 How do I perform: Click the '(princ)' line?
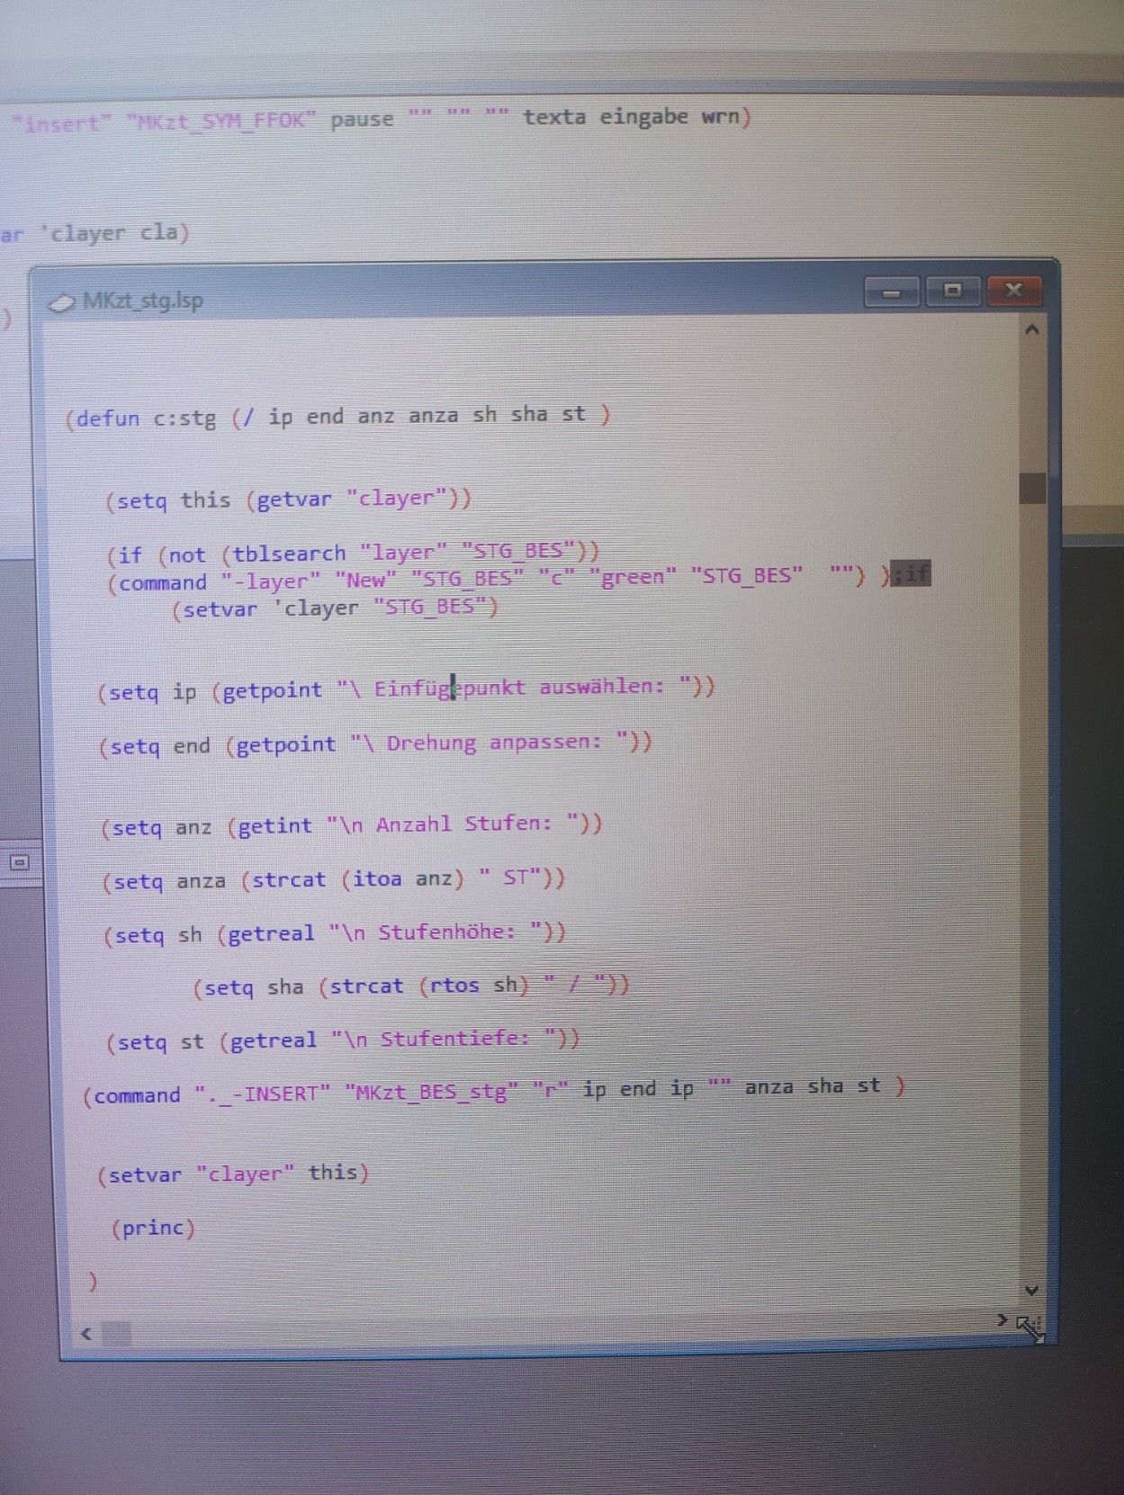(x=153, y=1228)
